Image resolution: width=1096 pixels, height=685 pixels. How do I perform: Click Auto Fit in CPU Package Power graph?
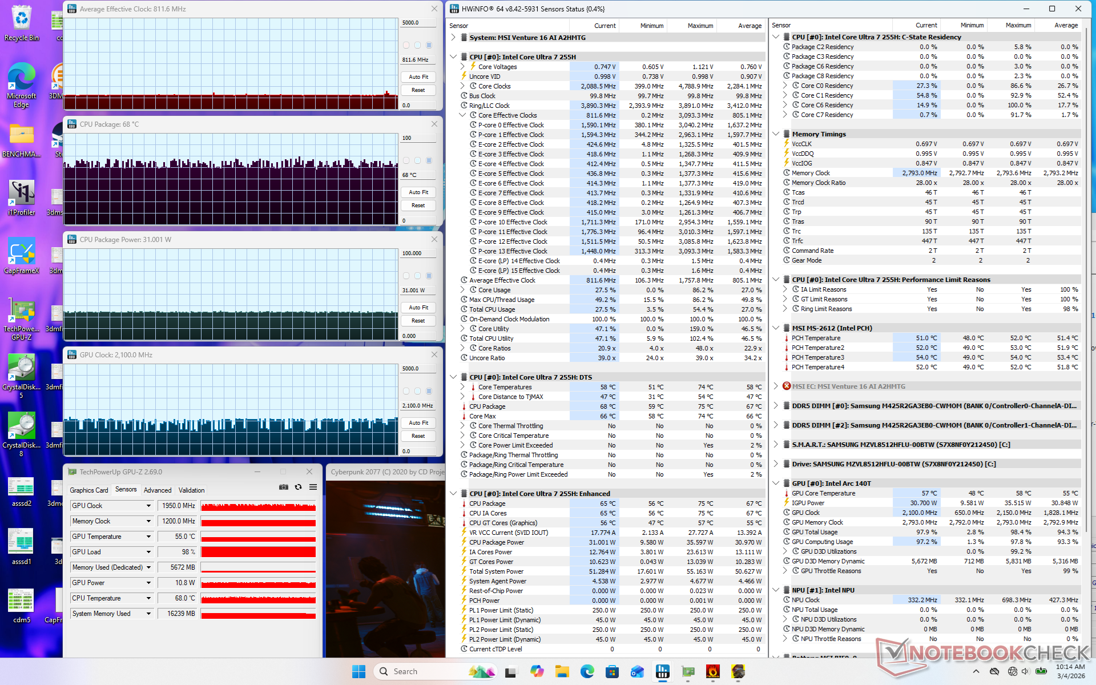pos(418,308)
